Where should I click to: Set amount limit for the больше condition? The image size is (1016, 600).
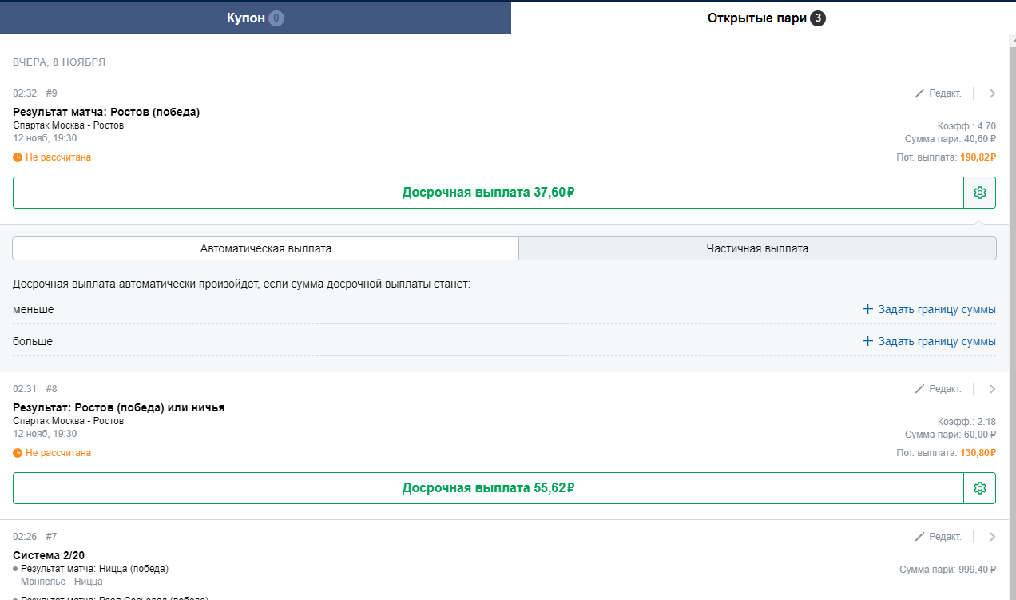(929, 341)
